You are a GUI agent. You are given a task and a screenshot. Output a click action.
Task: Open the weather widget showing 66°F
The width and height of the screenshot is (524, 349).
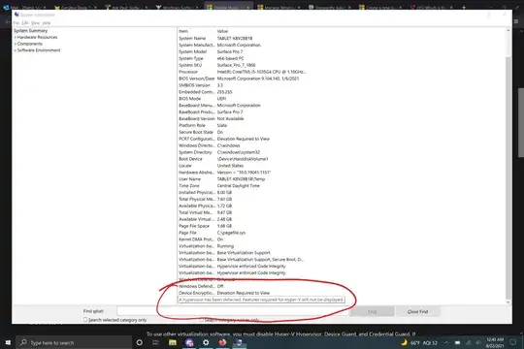pos(419,342)
